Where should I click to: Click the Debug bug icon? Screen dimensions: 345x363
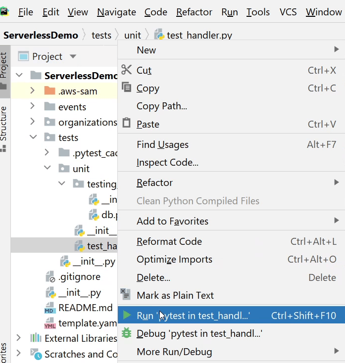click(127, 333)
